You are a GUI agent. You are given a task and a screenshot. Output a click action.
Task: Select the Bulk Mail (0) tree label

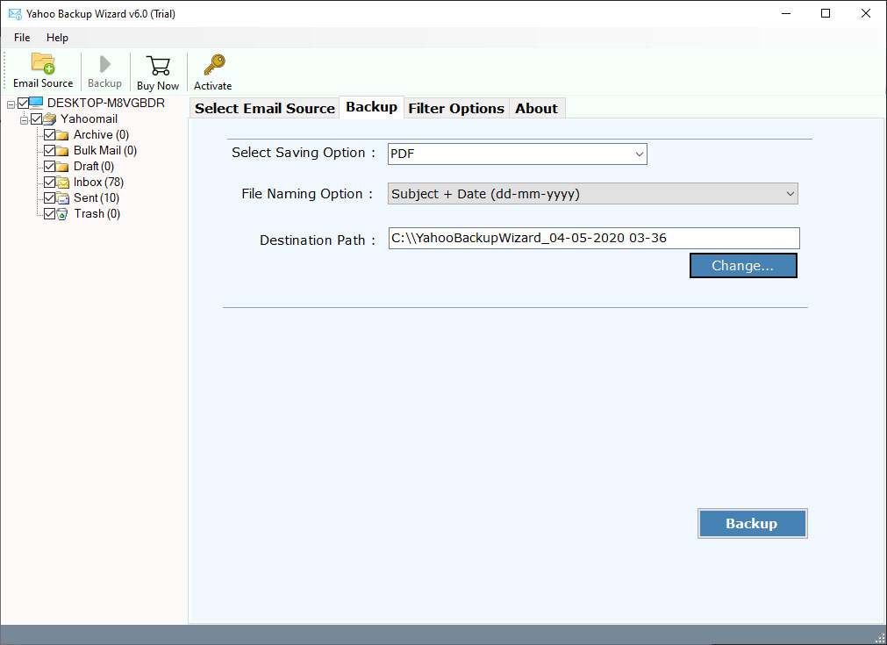pyautogui.click(x=105, y=151)
